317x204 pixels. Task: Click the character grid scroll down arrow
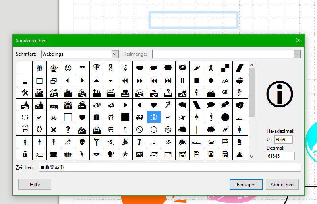(251, 156)
